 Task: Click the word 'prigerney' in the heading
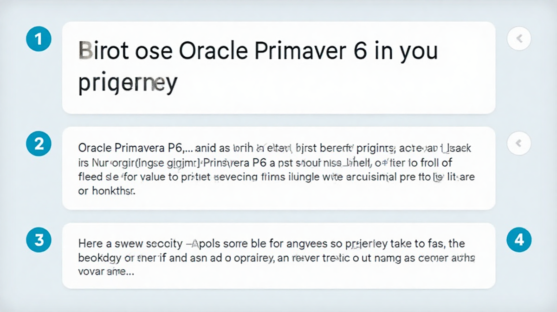(127, 84)
